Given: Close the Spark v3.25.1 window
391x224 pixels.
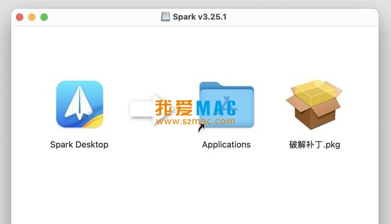Looking at the screenshot, I should click(x=20, y=17).
